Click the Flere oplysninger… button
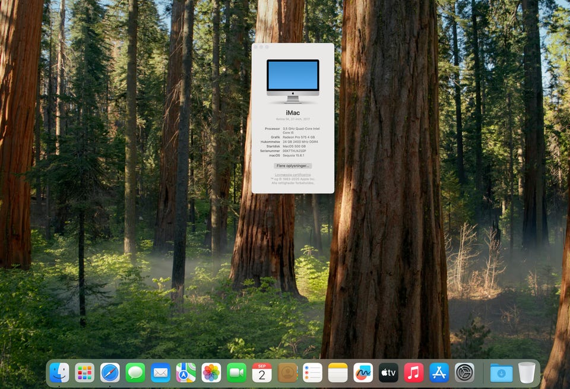 click(293, 166)
